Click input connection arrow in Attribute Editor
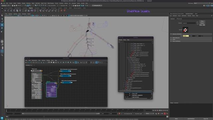 [197, 22]
